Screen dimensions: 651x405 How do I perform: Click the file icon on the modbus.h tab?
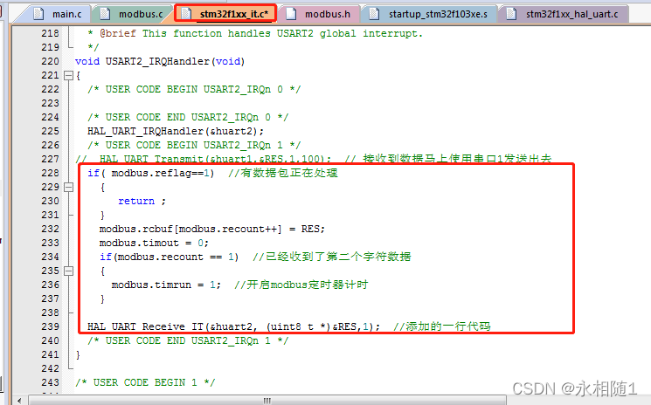pos(291,14)
